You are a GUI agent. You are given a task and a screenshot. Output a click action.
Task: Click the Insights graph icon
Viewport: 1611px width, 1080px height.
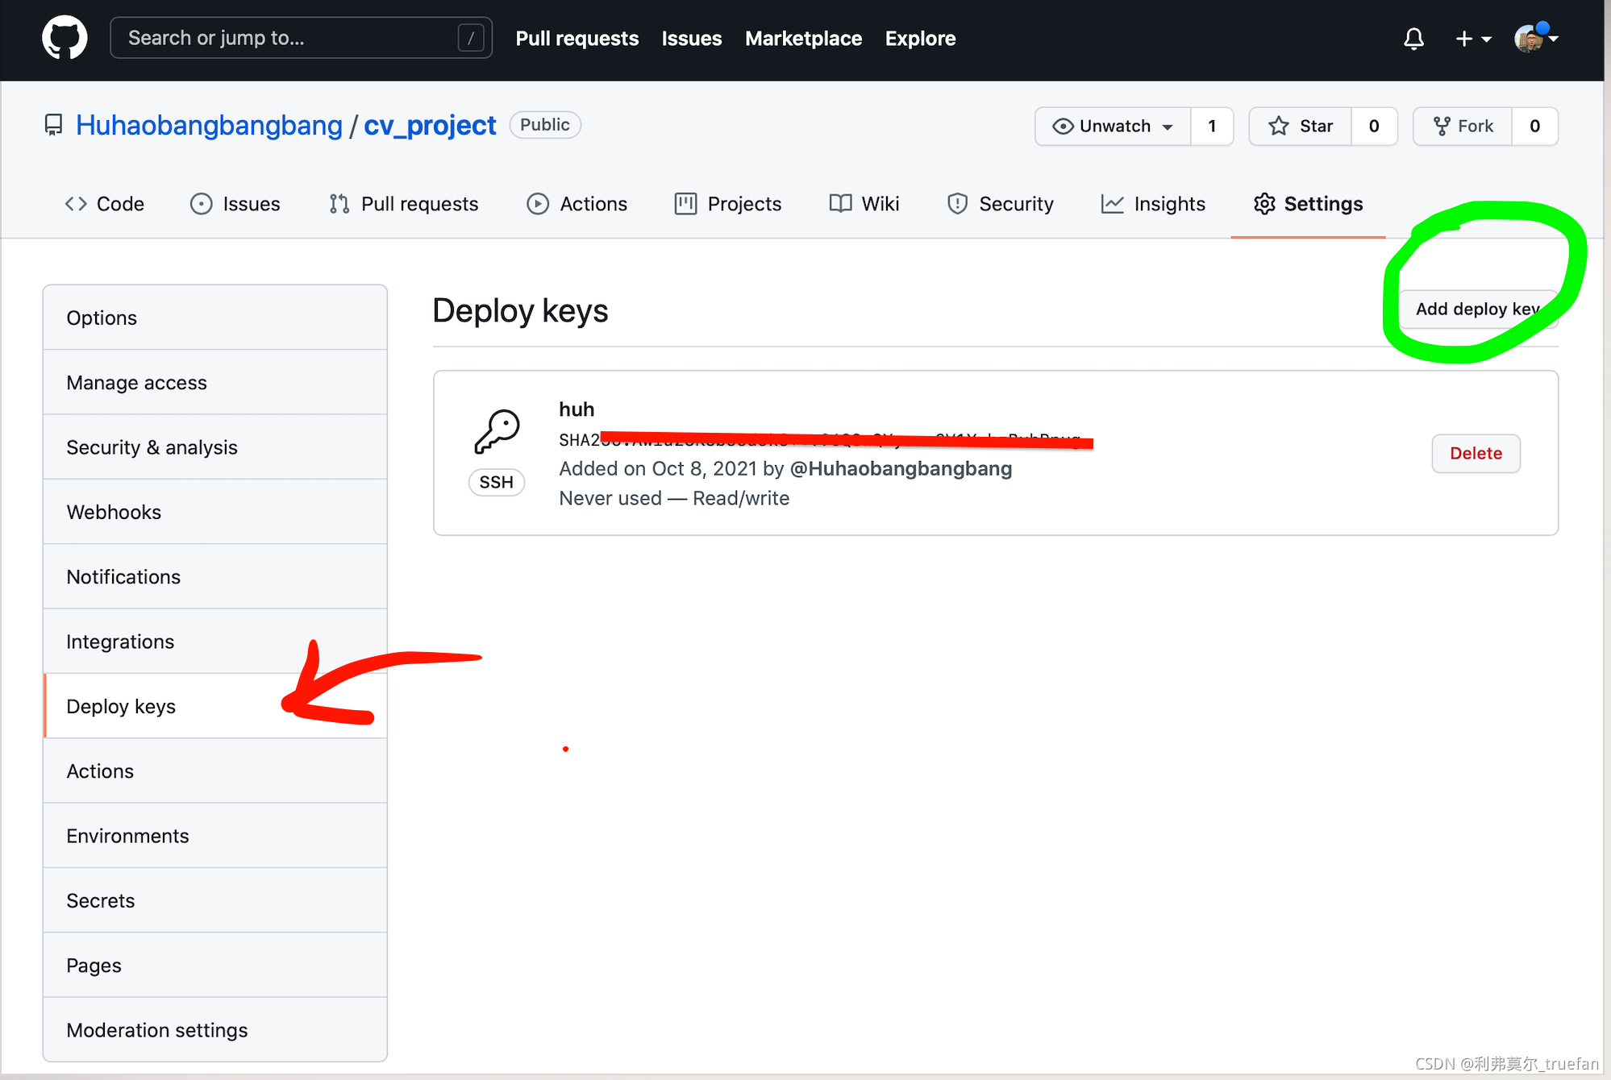click(1113, 203)
